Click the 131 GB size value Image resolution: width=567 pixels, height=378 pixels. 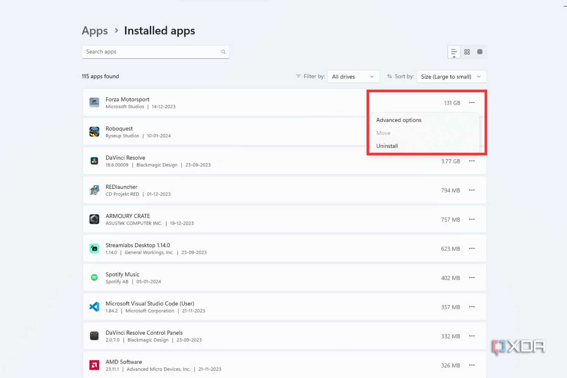tap(452, 103)
